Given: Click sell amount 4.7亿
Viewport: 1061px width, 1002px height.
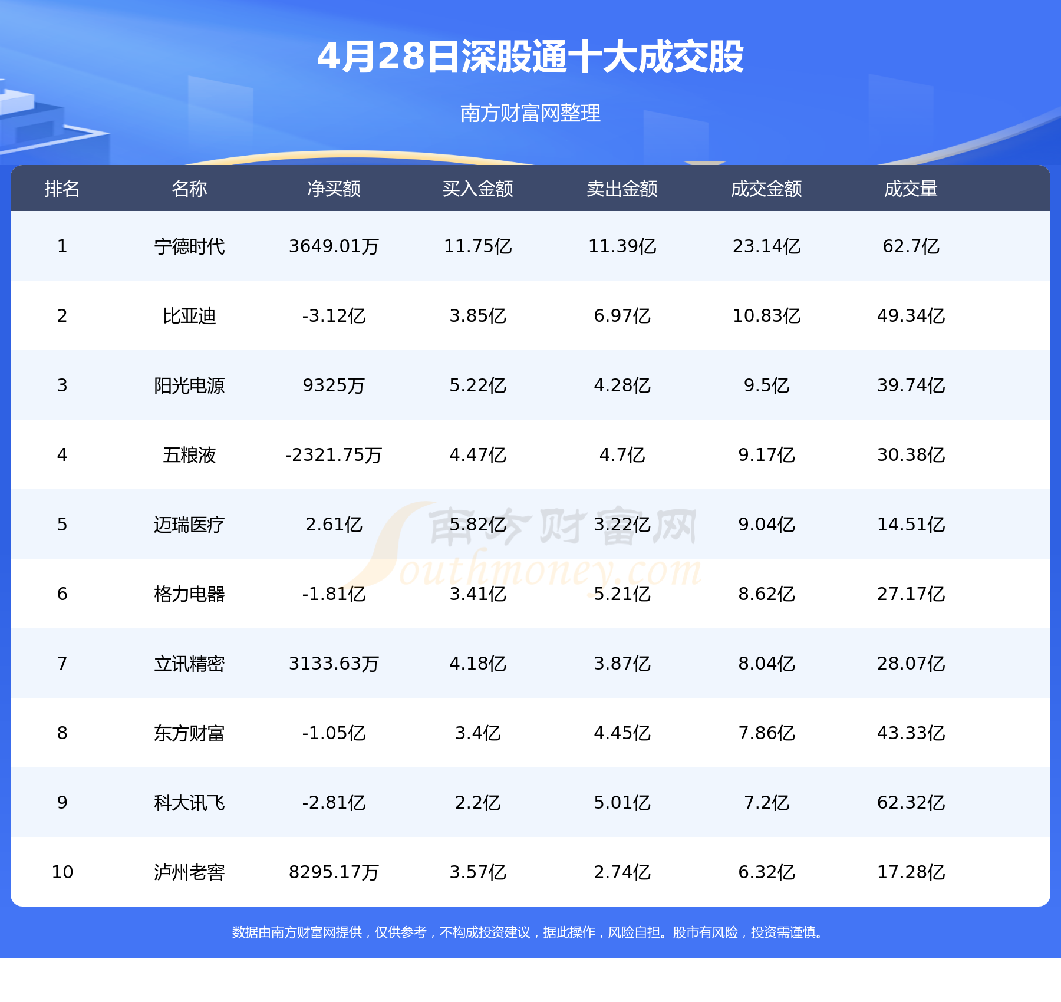Looking at the screenshot, I should 622,455.
